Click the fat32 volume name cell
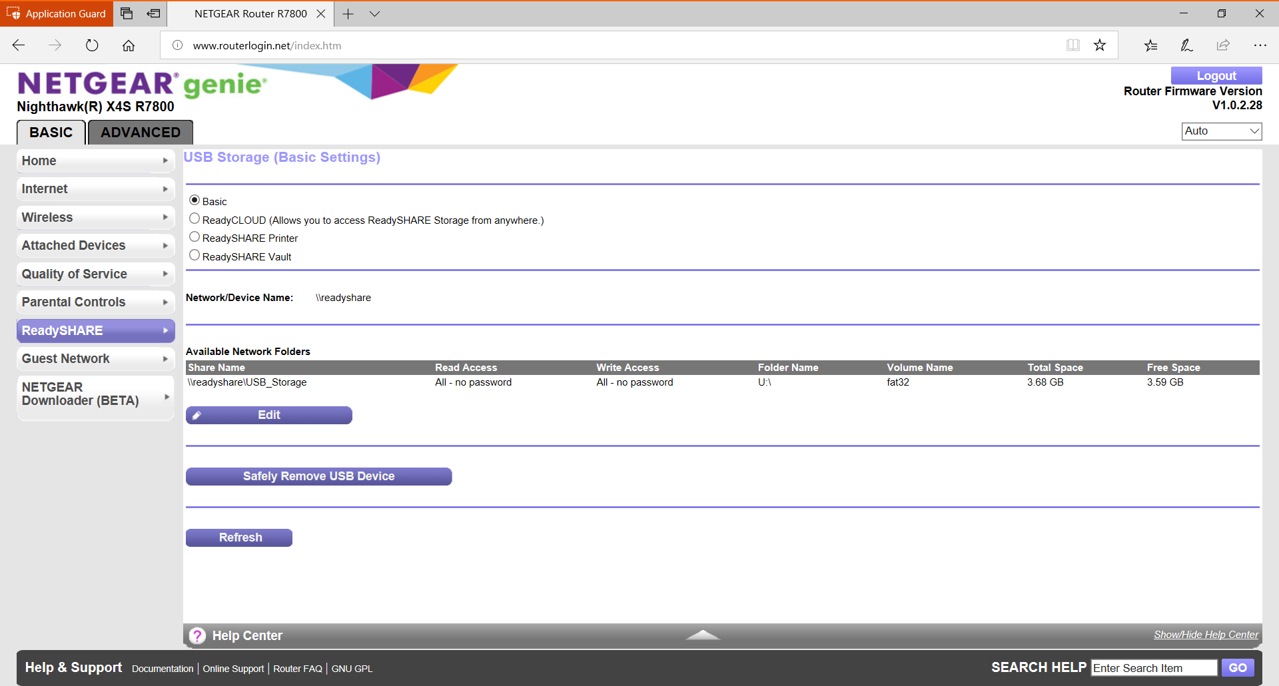This screenshot has width=1279, height=686. coord(898,382)
